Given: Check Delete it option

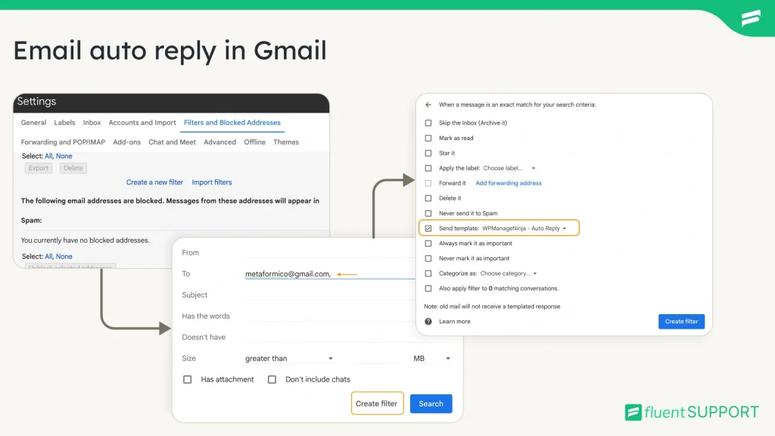Looking at the screenshot, I should tap(428, 198).
